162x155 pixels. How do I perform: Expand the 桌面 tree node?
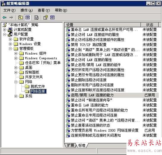pyautogui.click(x=16, y=68)
